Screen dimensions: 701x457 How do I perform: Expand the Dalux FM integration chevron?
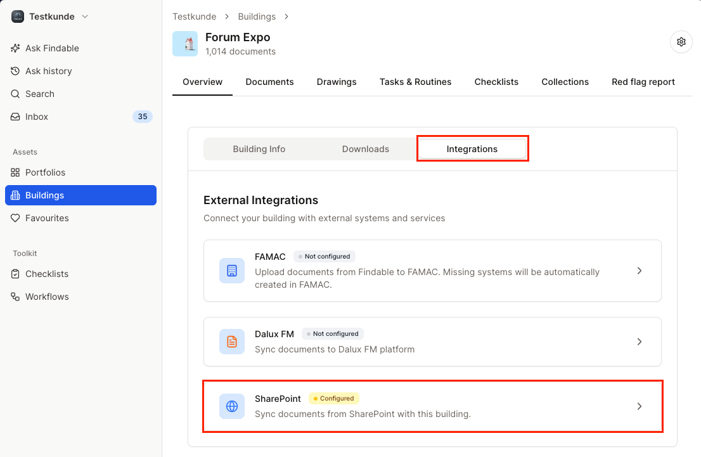(640, 342)
